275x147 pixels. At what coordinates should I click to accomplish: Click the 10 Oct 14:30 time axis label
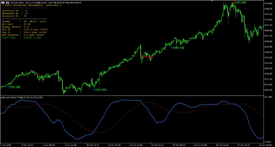[92, 145]
